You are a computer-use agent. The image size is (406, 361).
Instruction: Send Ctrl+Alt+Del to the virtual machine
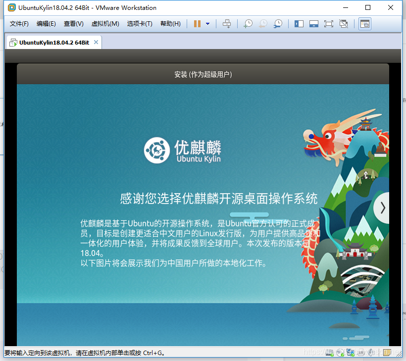[x=227, y=24]
